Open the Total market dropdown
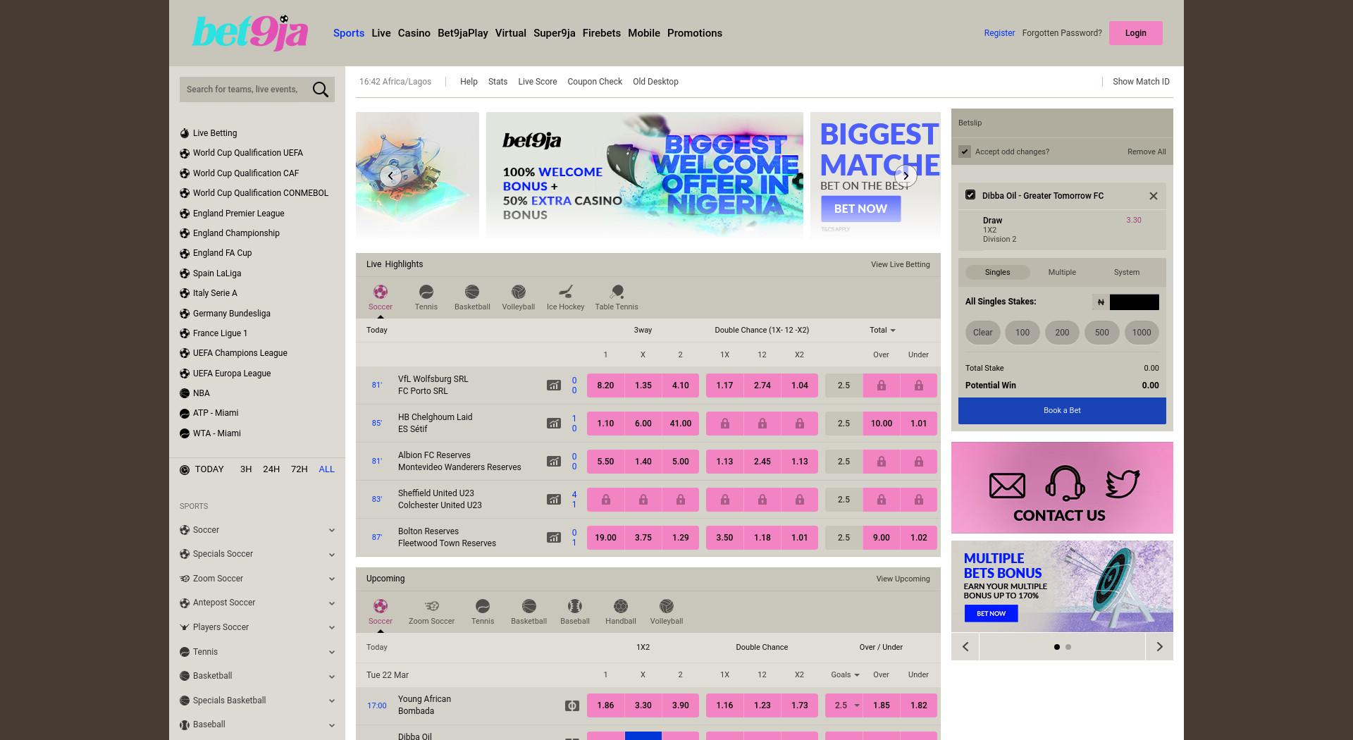This screenshot has width=1353, height=740. coord(882,330)
